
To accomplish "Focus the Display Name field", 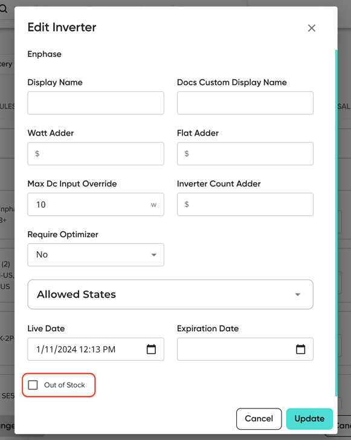I will click(x=96, y=103).
